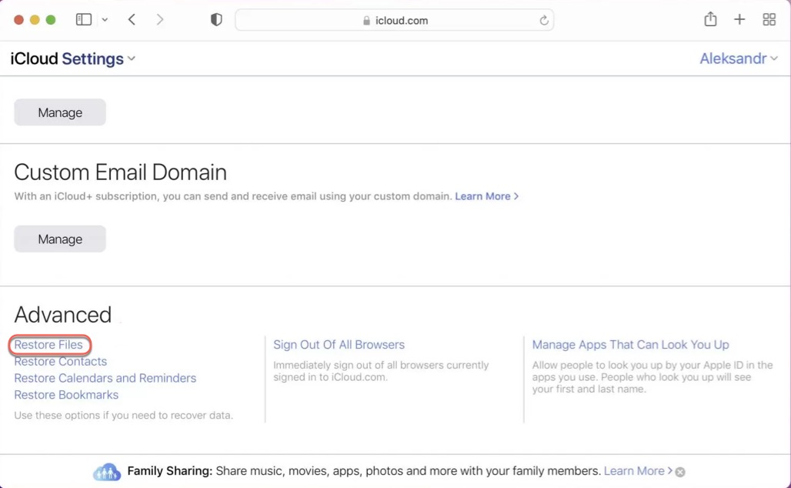
Task: Click the Safari sidebar toggle icon
Action: [x=84, y=20]
